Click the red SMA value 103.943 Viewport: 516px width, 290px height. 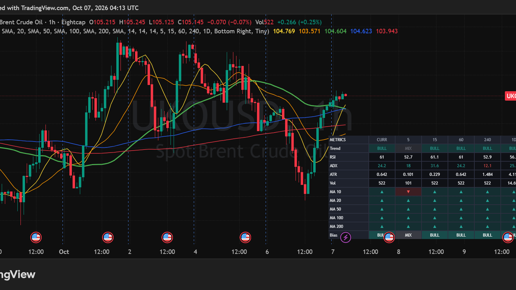pos(387,31)
